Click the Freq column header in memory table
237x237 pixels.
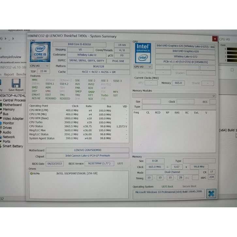[x=136, y=113]
